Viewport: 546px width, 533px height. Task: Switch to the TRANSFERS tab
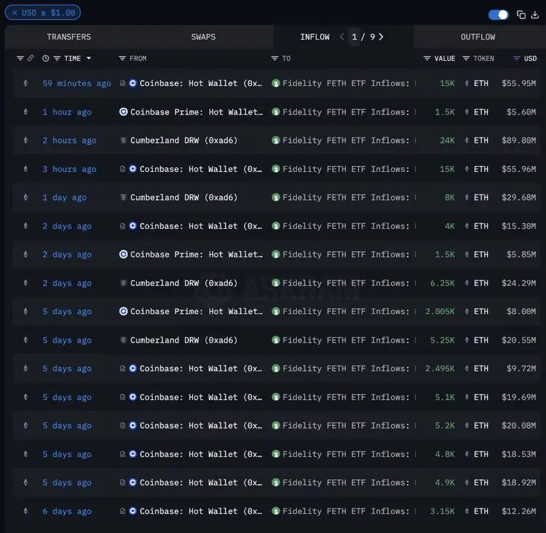point(69,37)
